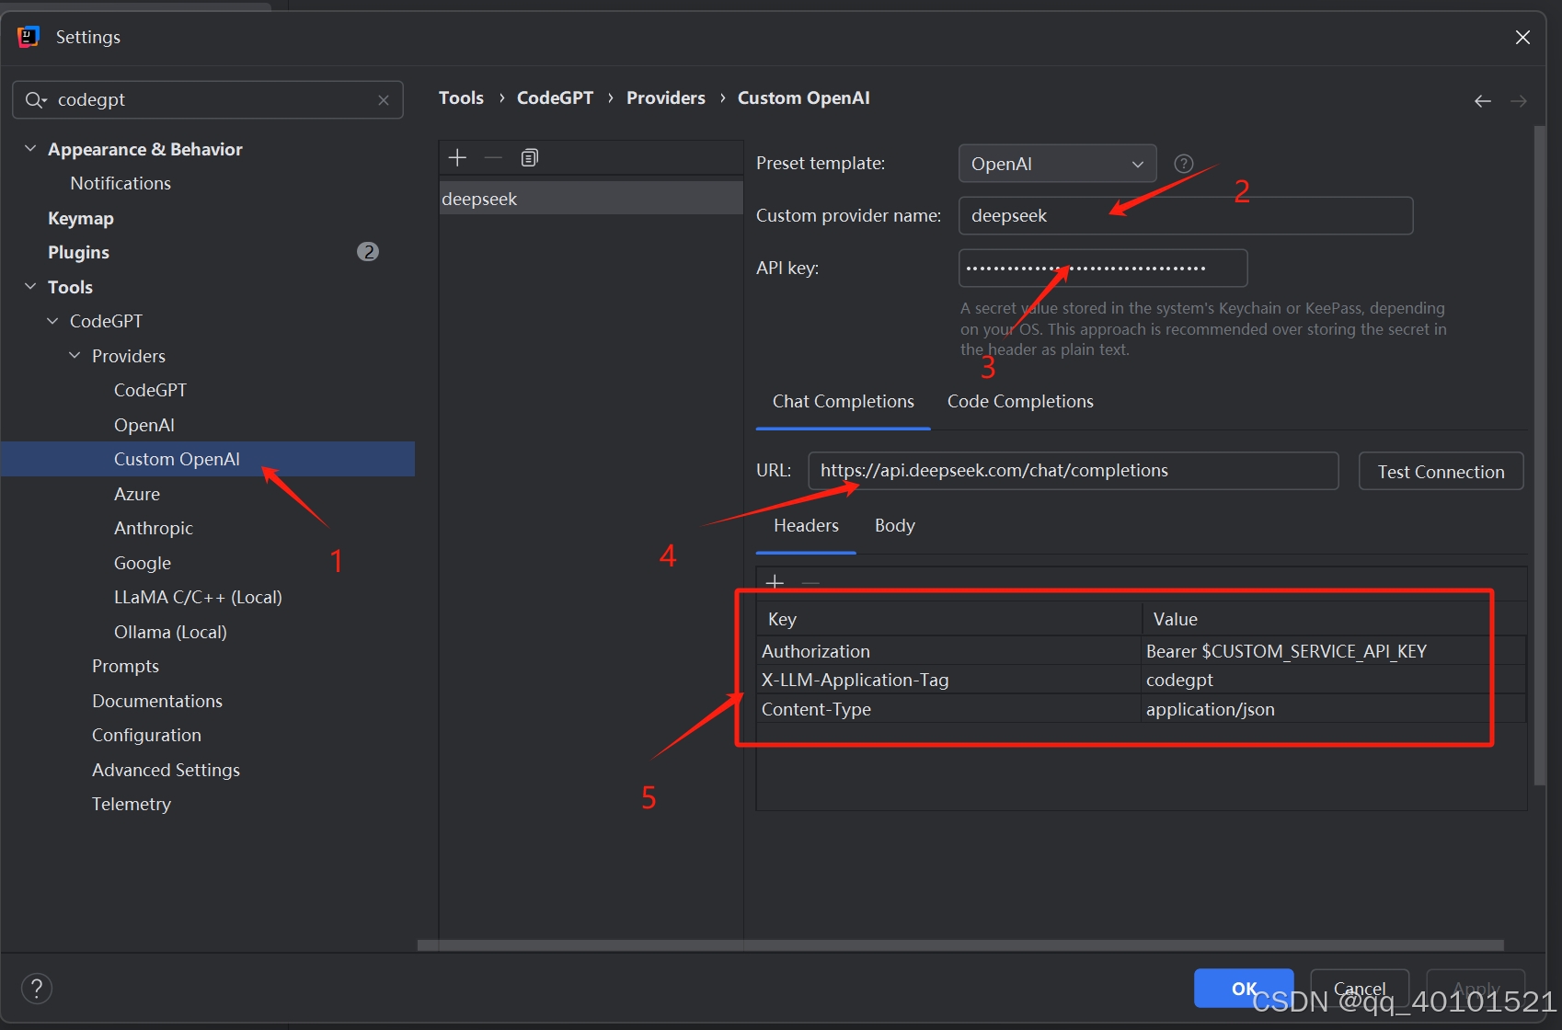Viewport: 1562px width, 1030px height.
Task: Open Telemetry settings
Action: coord(132,804)
